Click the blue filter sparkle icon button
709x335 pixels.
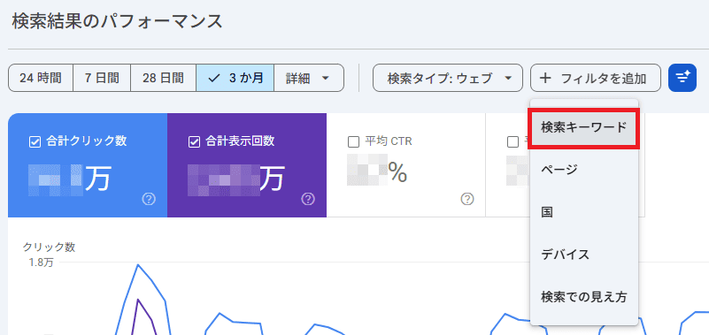click(x=682, y=78)
